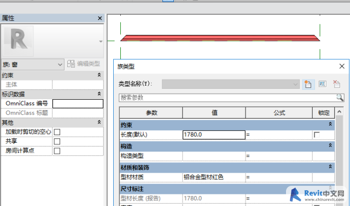Toggle the 共享 checkbox
This screenshot has width=350, height=206.
pyautogui.click(x=57, y=142)
